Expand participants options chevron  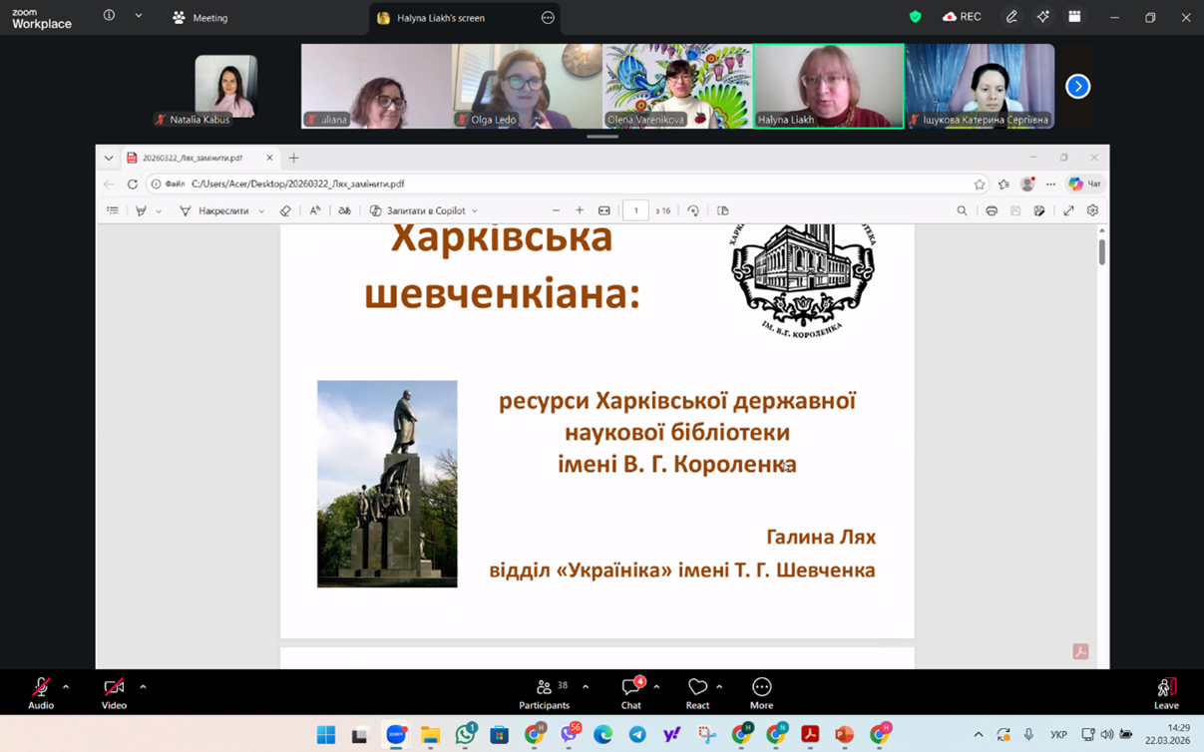point(586,686)
